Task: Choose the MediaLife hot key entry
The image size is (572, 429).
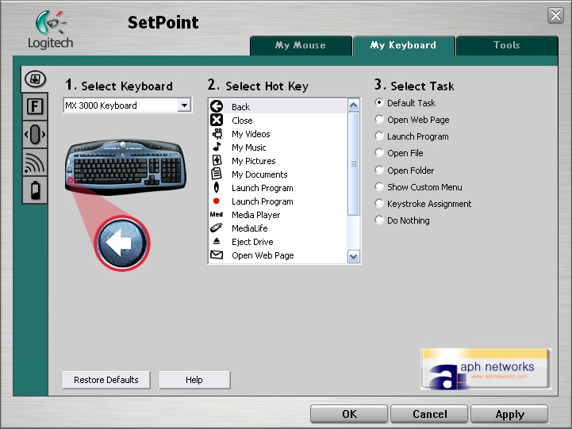Action: (249, 228)
